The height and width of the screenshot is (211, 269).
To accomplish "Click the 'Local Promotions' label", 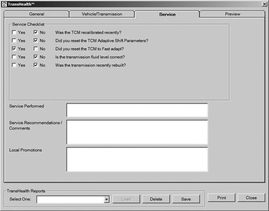I will pyautogui.click(x=25, y=150).
